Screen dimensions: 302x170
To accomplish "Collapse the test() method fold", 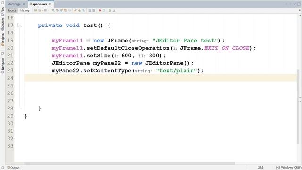I will (20, 25).
